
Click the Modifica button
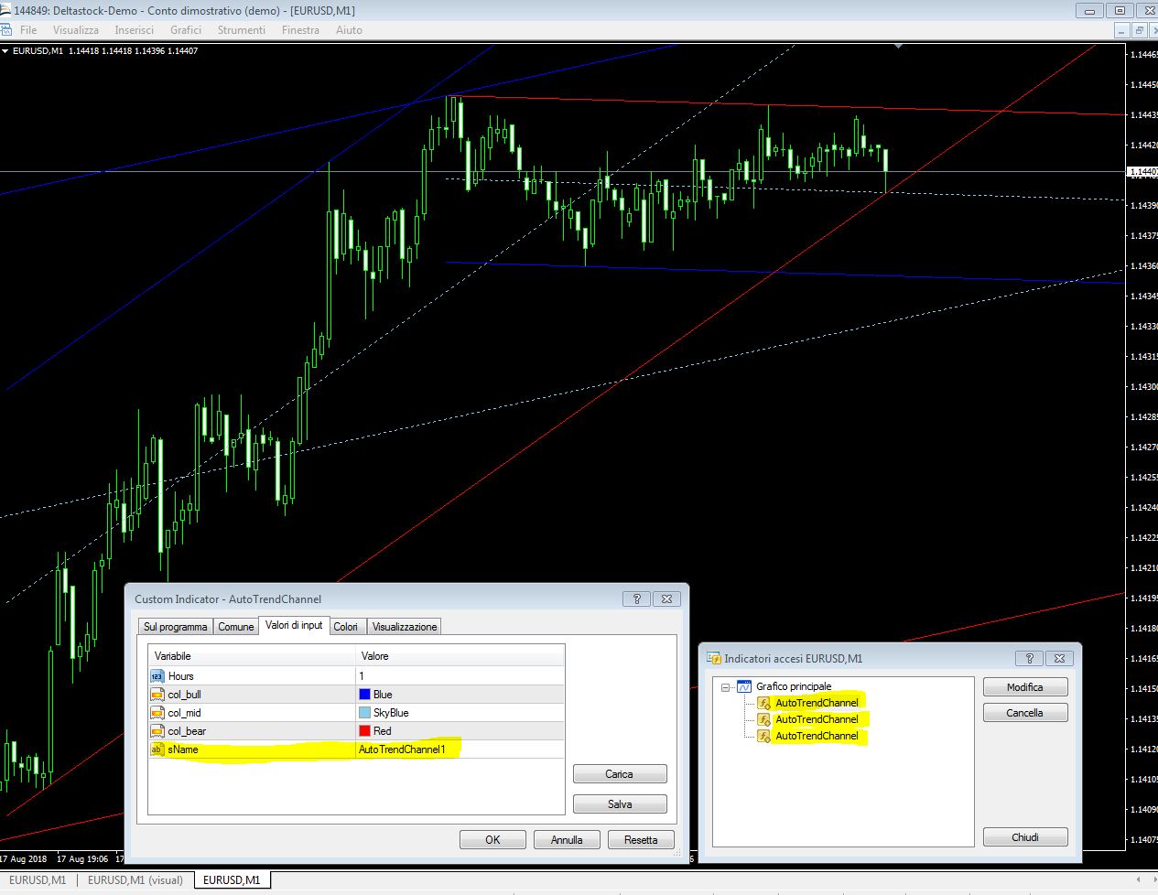[1025, 687]
